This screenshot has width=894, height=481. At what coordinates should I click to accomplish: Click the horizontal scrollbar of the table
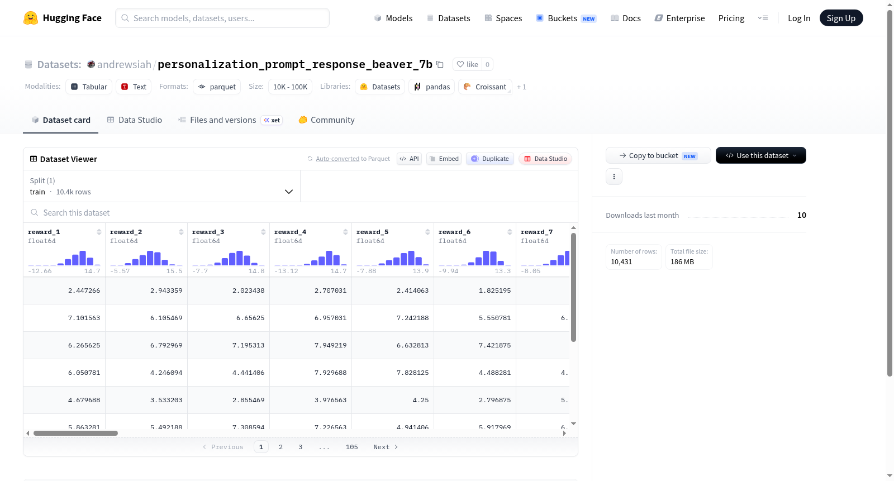click(x=75, y=433)
